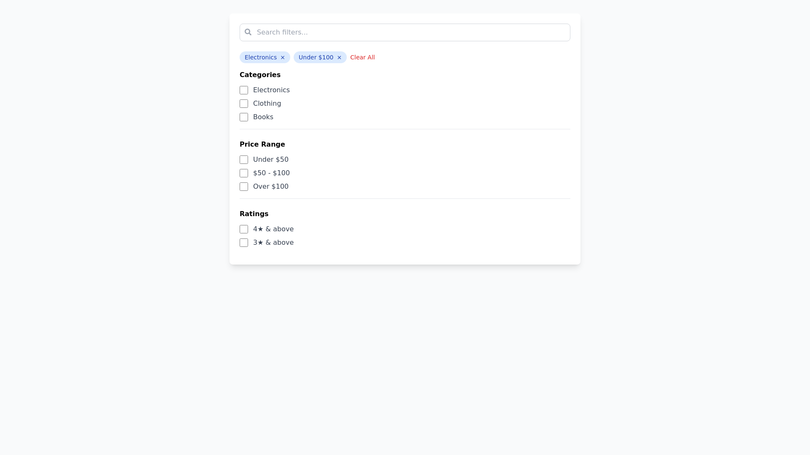Click the Ratings section heading
Viewport: 810px width, 455px height.
point(254,214)
